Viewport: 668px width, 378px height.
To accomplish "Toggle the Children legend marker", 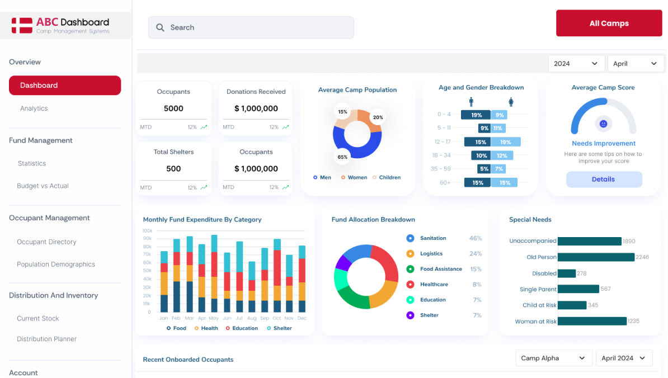I will click(374, 177).
